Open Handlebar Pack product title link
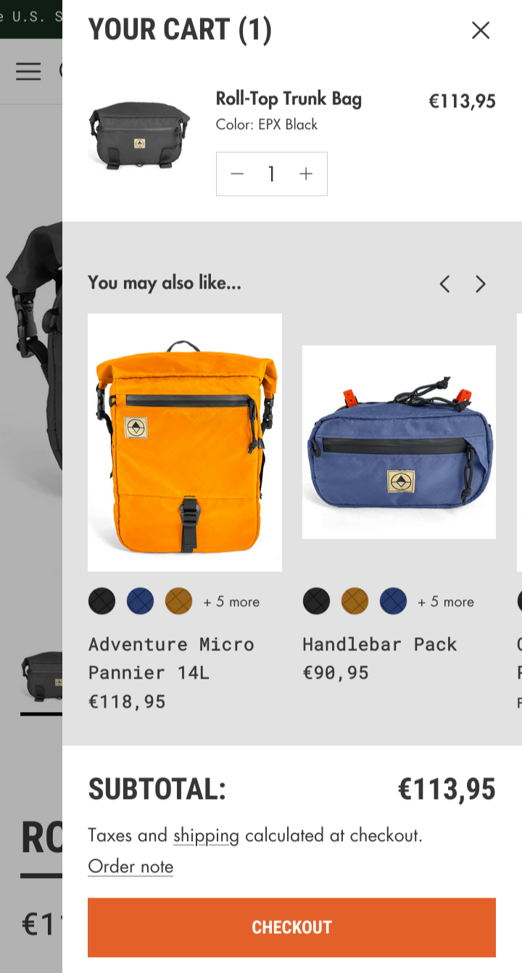Image resolution: width=522 pixels, height=973 pixels. point(380,644)
